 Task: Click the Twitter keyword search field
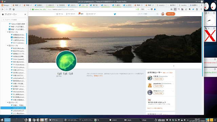148,14
